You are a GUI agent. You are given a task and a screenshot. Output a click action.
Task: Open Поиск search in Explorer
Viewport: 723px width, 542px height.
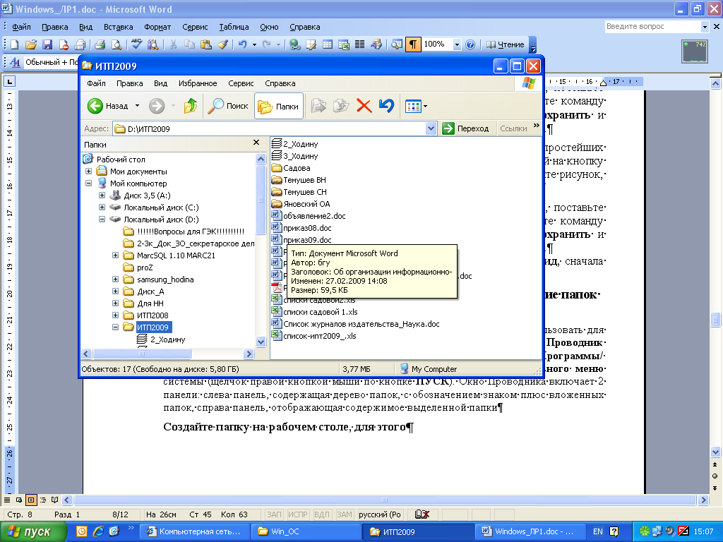point(228,106)
